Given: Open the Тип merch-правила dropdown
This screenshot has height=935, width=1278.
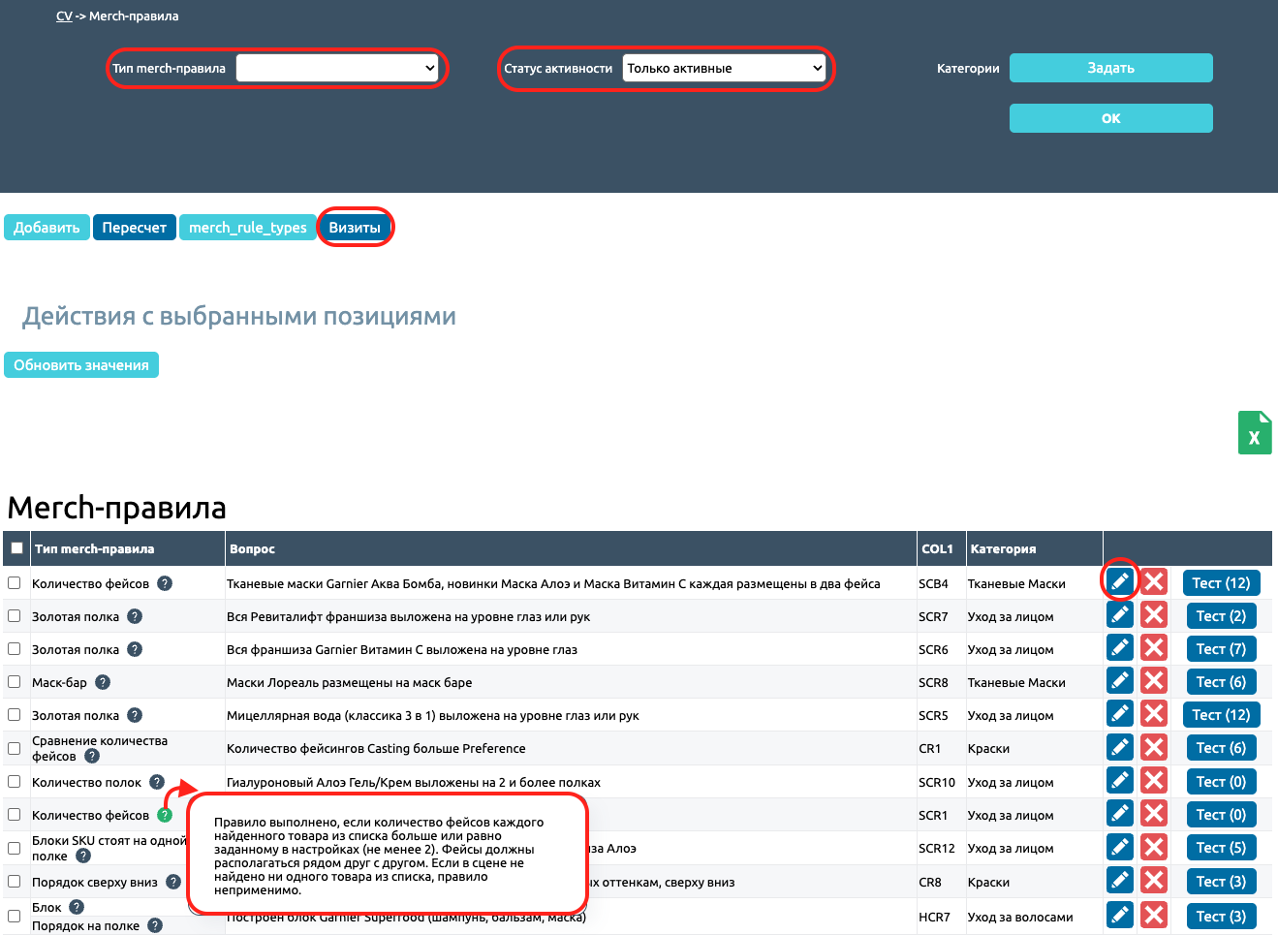Looking at the screenshot, I should 337,68.
